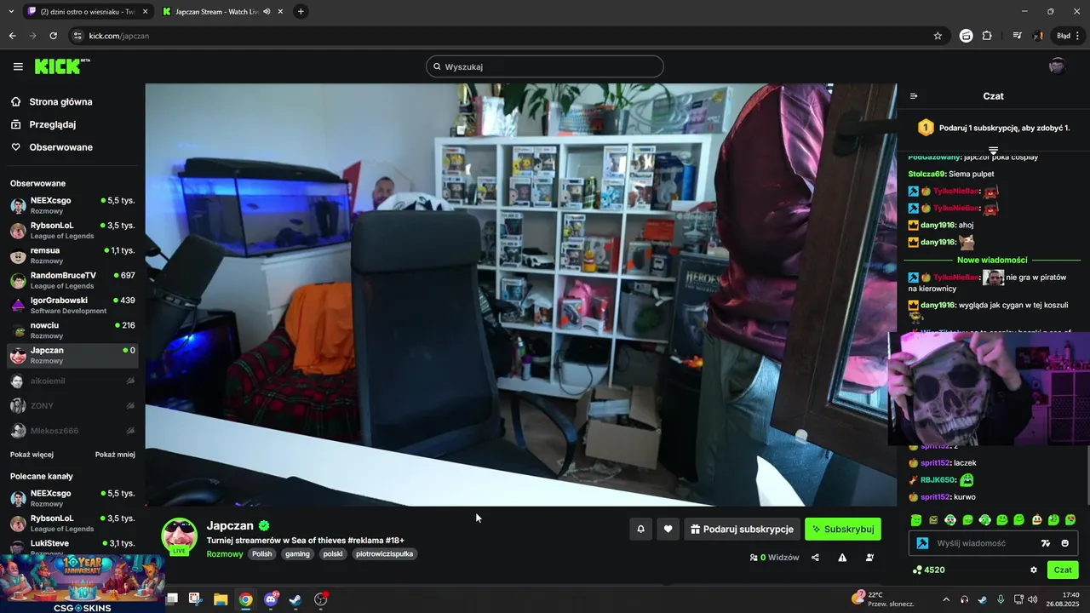
Task: Click the 4520 channel points balance
Action: [928, 570]
